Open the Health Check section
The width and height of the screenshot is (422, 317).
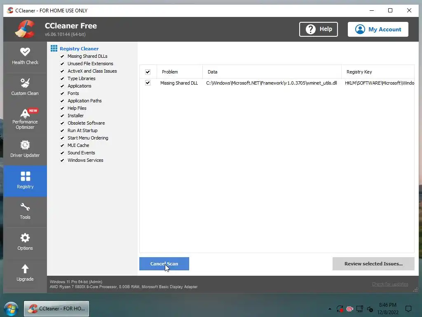(x=25, y=56)
